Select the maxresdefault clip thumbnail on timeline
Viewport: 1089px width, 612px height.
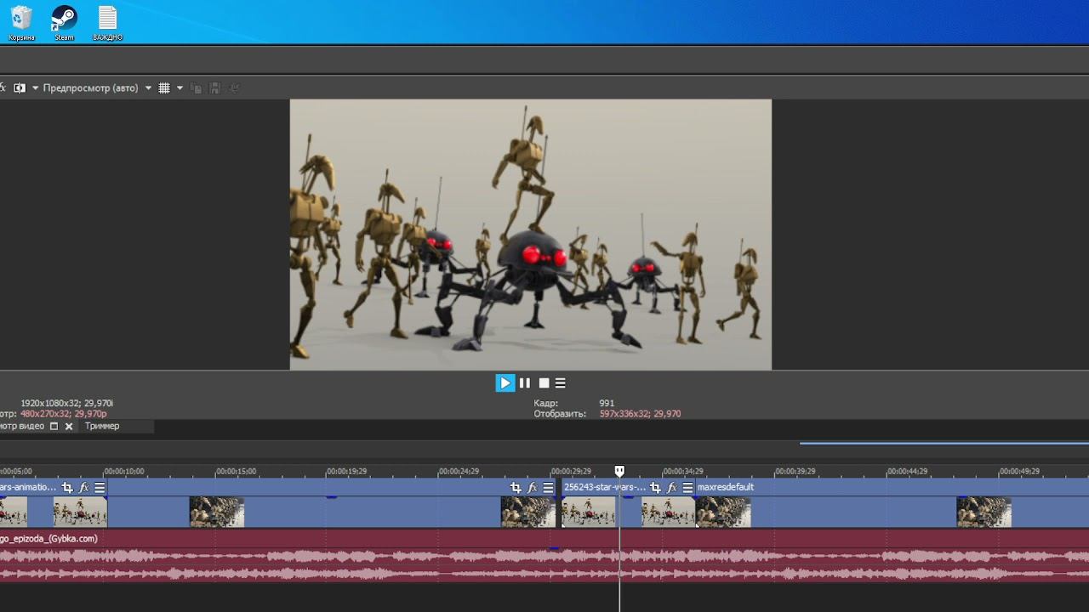[723, 513]
